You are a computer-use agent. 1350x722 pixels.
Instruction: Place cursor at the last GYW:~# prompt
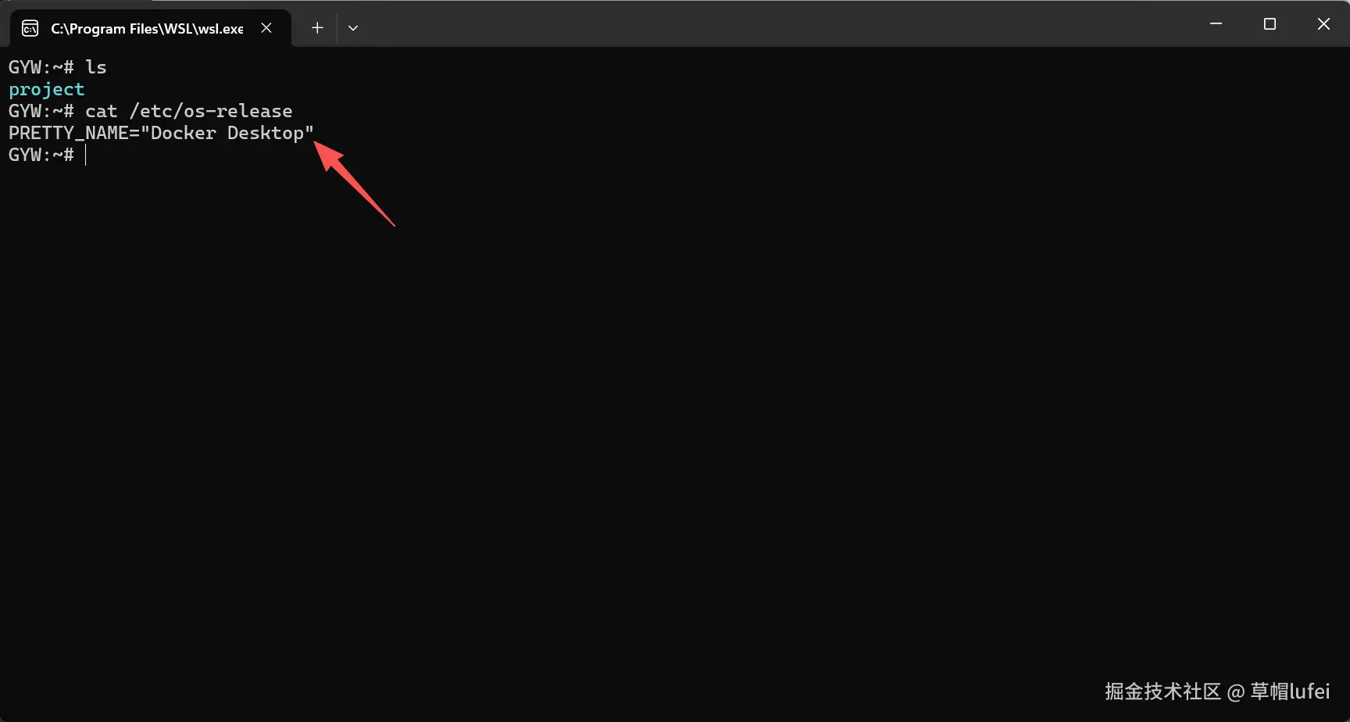tap(41, 155)
